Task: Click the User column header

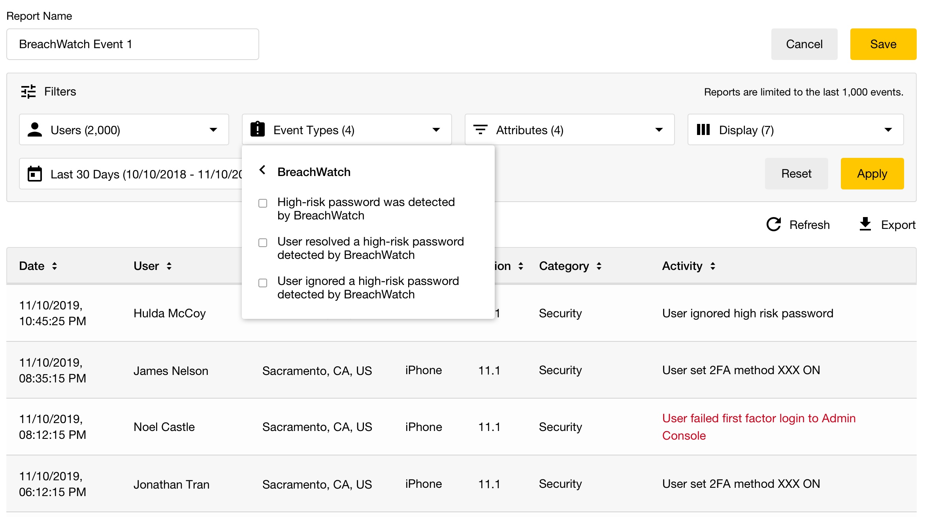Action: (x=146, y=266)
